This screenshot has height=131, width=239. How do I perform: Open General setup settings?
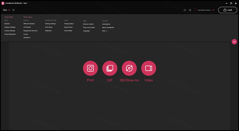[x=7, y=24]
